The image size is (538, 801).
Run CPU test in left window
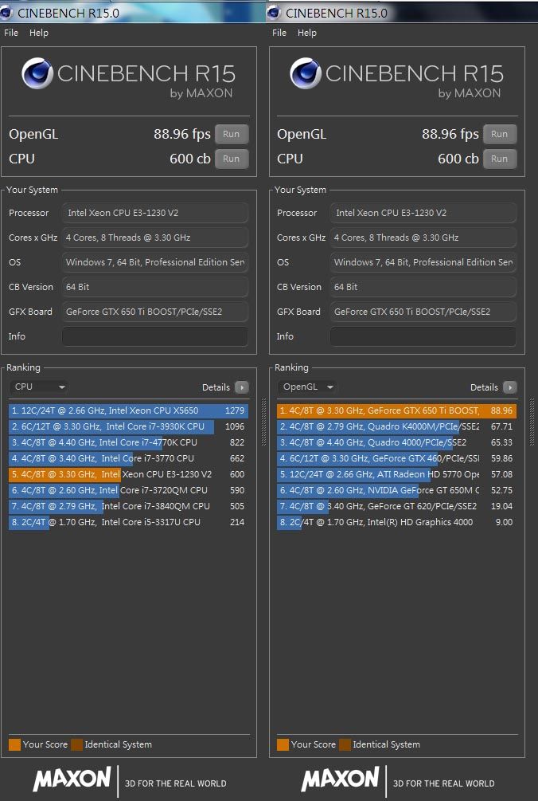[x=231, y=159]
